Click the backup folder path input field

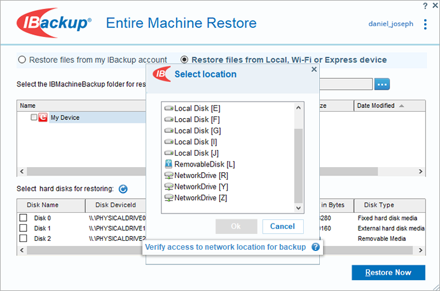[x=346, y=84]
